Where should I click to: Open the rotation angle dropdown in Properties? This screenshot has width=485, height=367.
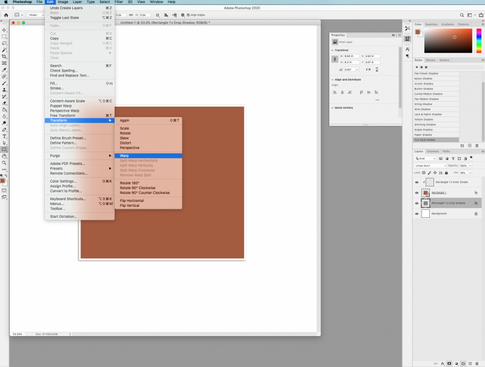tap(357, 70)
